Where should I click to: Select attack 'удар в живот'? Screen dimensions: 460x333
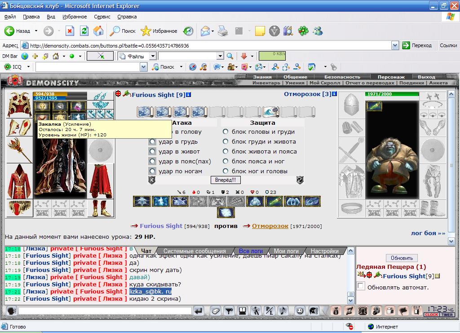152,152
